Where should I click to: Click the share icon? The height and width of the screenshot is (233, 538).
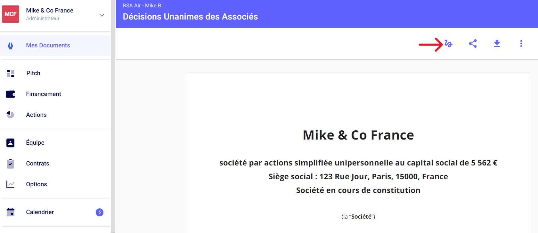(x=473, y=44)
